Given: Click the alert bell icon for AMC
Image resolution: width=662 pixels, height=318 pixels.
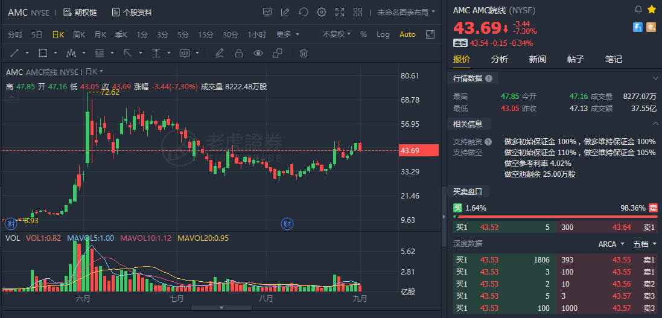Looking at the screenshot, I should pyautogui.click(x=638, y=10).
